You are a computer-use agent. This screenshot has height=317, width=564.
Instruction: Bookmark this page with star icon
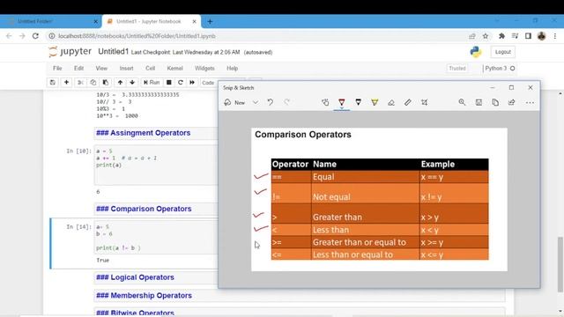486,36
